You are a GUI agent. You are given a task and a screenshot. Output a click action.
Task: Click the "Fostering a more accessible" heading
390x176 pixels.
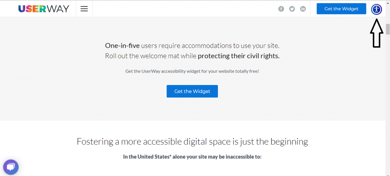tap(192, 141)
